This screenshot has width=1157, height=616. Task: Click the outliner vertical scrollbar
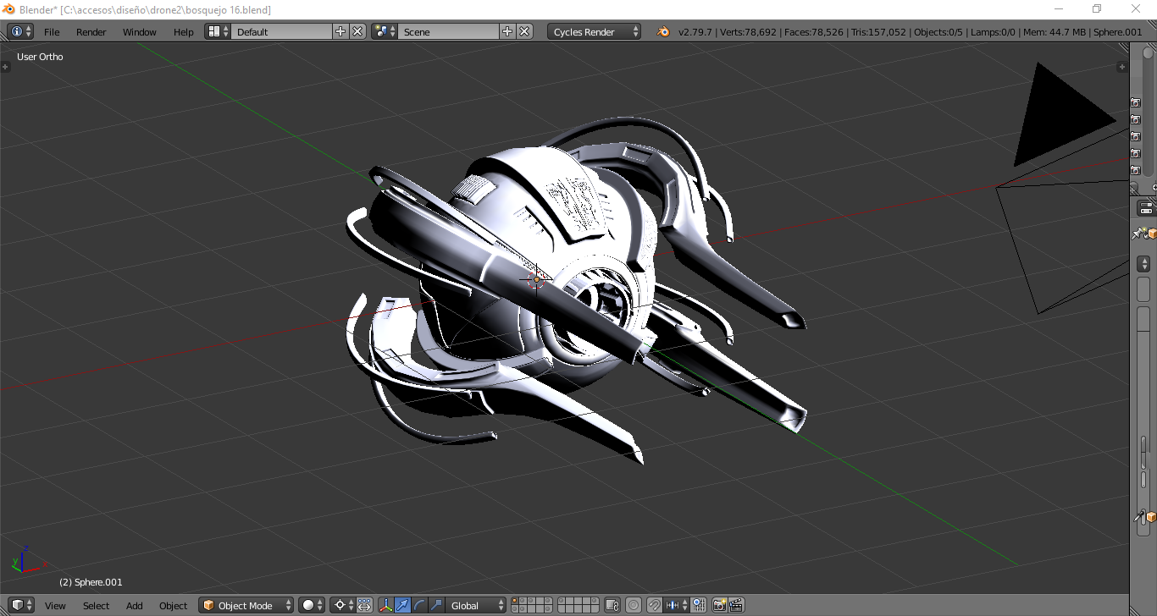tap(1149, 110)
